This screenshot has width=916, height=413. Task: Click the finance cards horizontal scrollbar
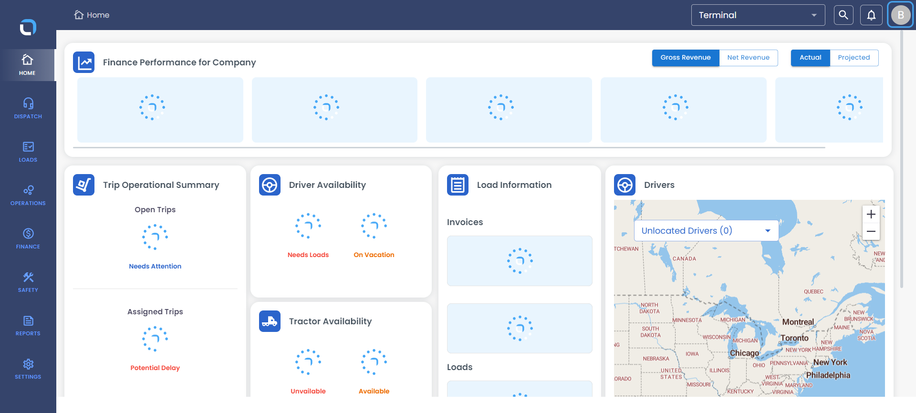tap(449, 148)
